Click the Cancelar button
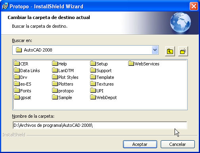 coord(177,144)
